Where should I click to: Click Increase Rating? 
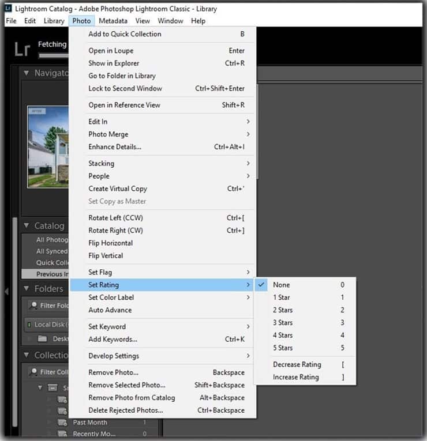point(295,377)
